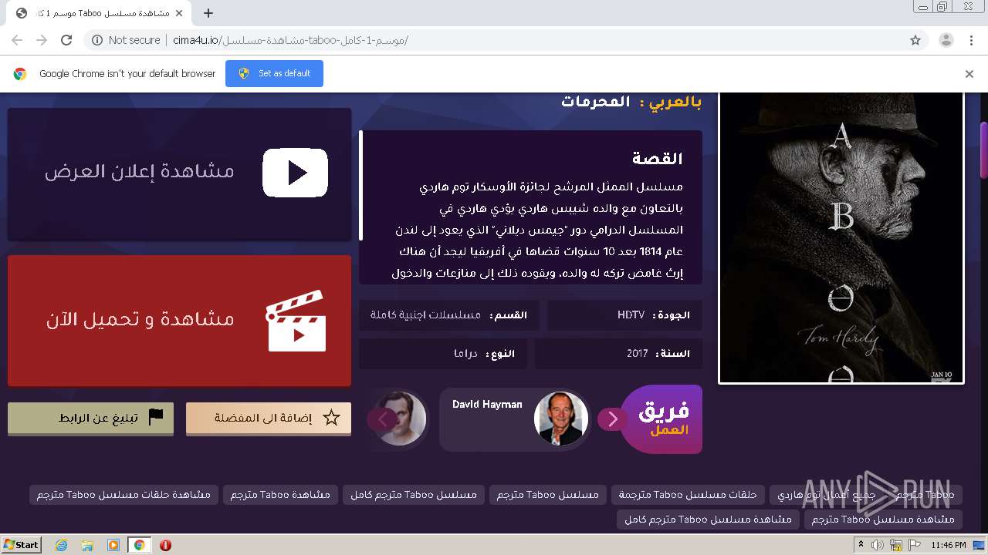988x555 pixels.
Task: Click the Chrome icon in the taskbar
Action: point(139,545)
